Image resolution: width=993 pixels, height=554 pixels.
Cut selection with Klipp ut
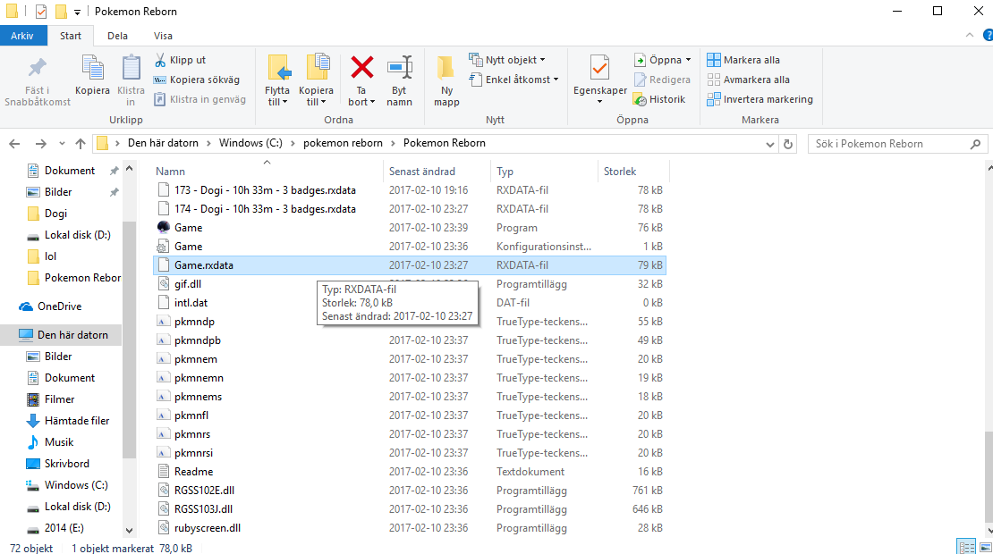(181, 60)
